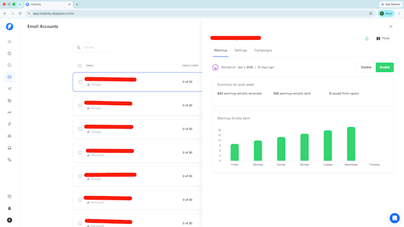Tick the fifth account row's checkbox
404x227 pixels.
[x=80, y=176]
